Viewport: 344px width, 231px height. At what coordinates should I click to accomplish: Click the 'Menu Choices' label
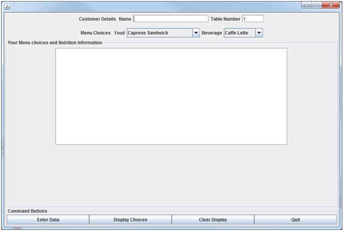96,33
